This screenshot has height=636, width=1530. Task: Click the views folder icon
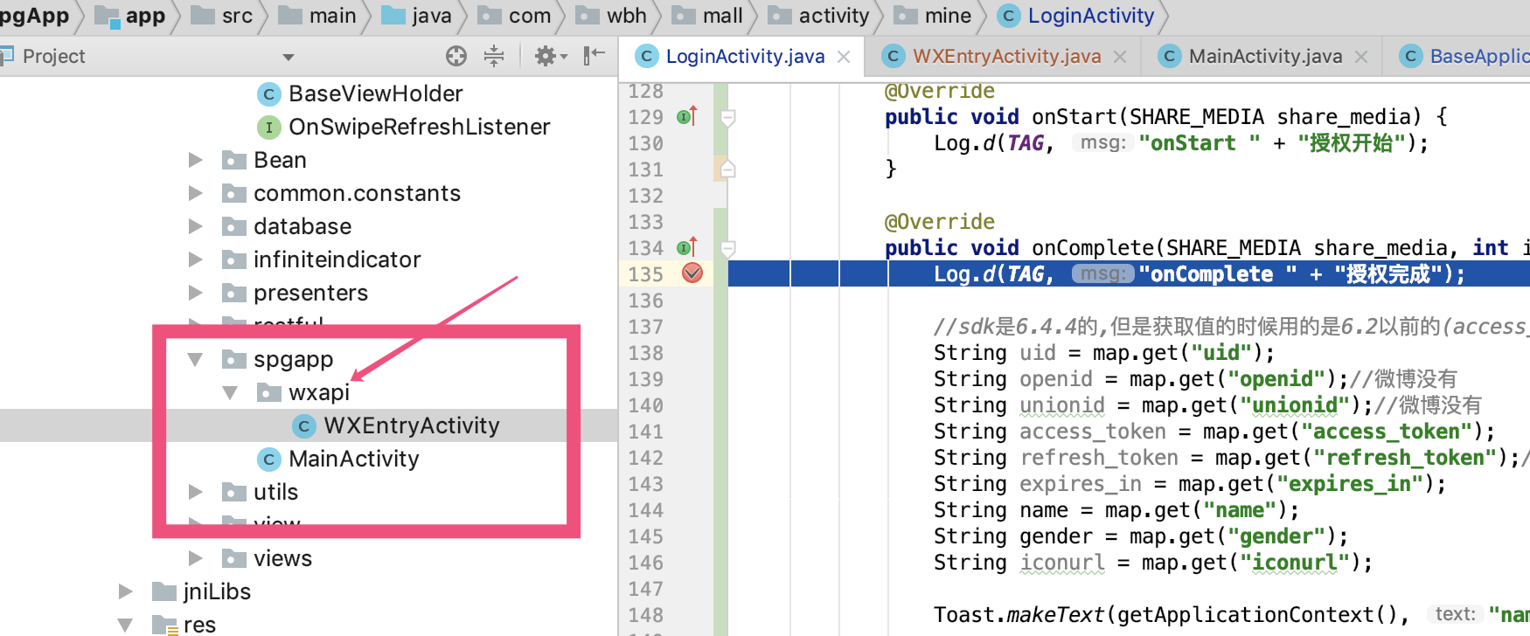point(233,559)
